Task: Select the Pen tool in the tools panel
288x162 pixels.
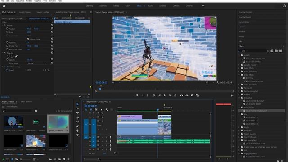Action: tap(77, 126)
